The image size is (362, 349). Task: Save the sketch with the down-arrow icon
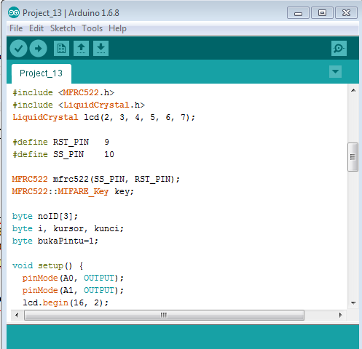[101, 48]
